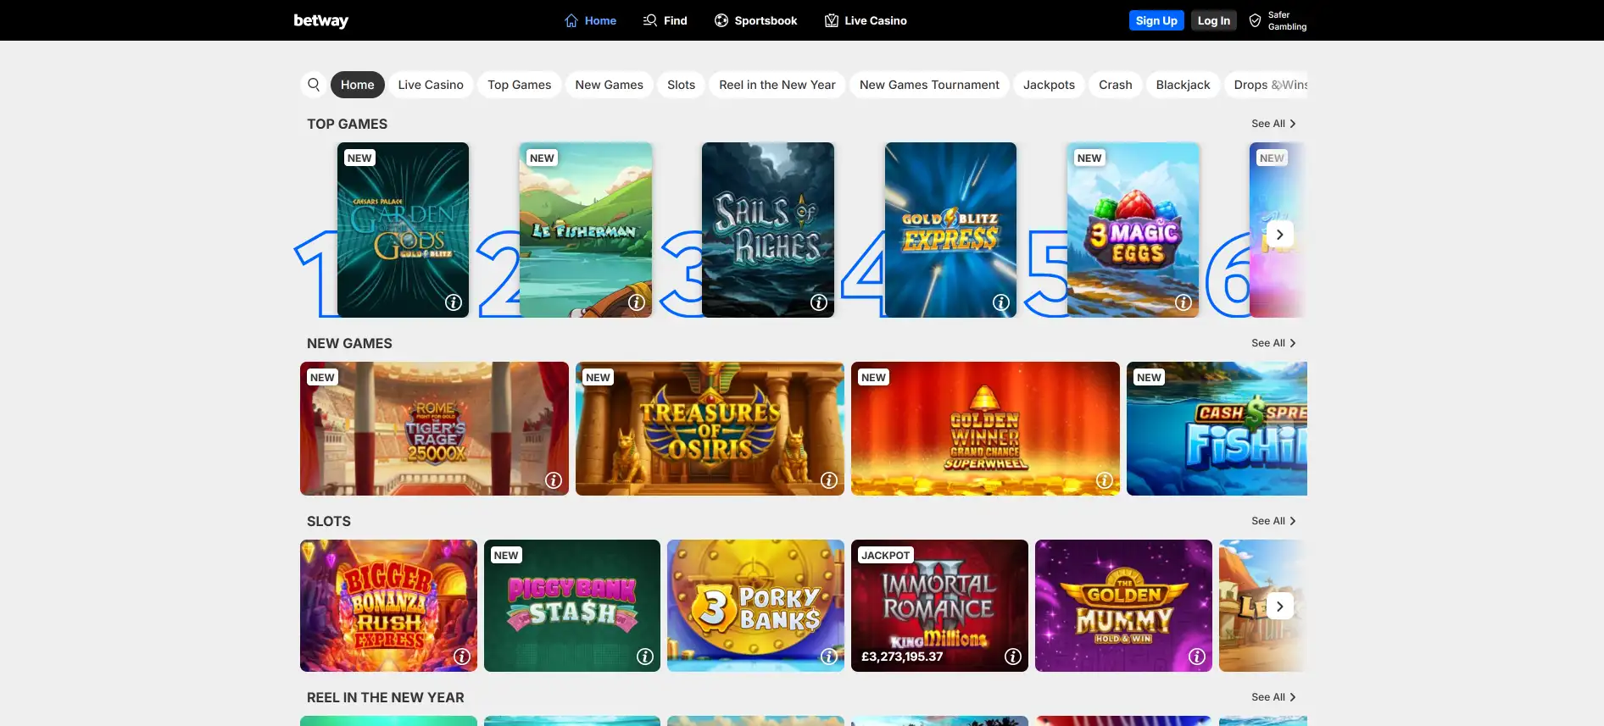Show info for Gold Blitz Express game
This screenshot has height=726, width=1604.
(1001, 302)
